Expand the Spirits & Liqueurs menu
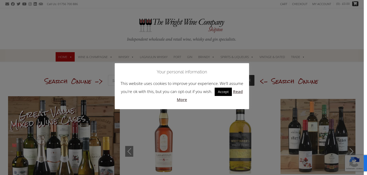The width and height of the screenshot is (367, 175). click(237, 57)
